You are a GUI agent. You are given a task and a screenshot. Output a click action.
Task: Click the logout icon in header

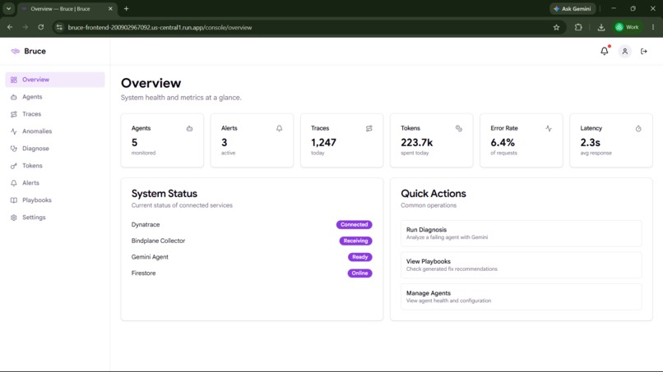click(x=643, y=51)
